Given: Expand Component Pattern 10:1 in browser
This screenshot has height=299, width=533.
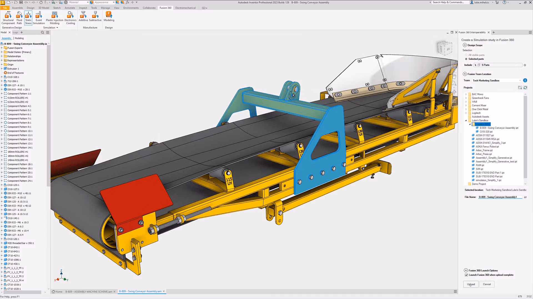Looking at the screenshot, I should pos(2,131).
